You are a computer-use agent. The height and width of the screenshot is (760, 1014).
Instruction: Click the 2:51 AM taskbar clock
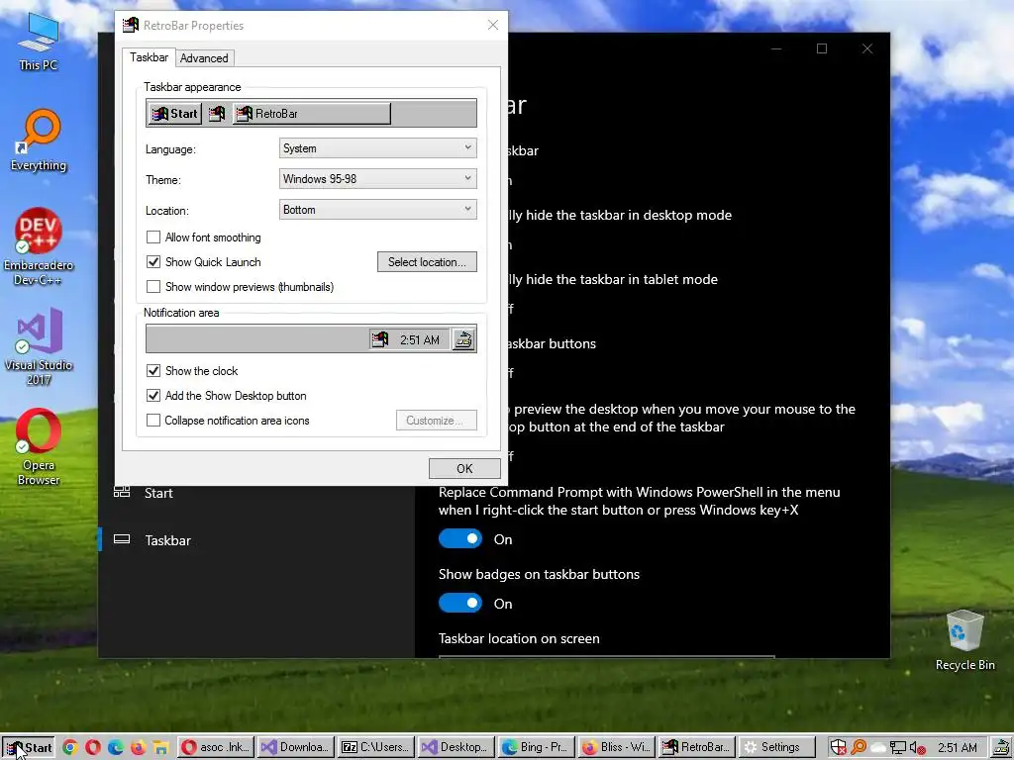pos(958,748)
